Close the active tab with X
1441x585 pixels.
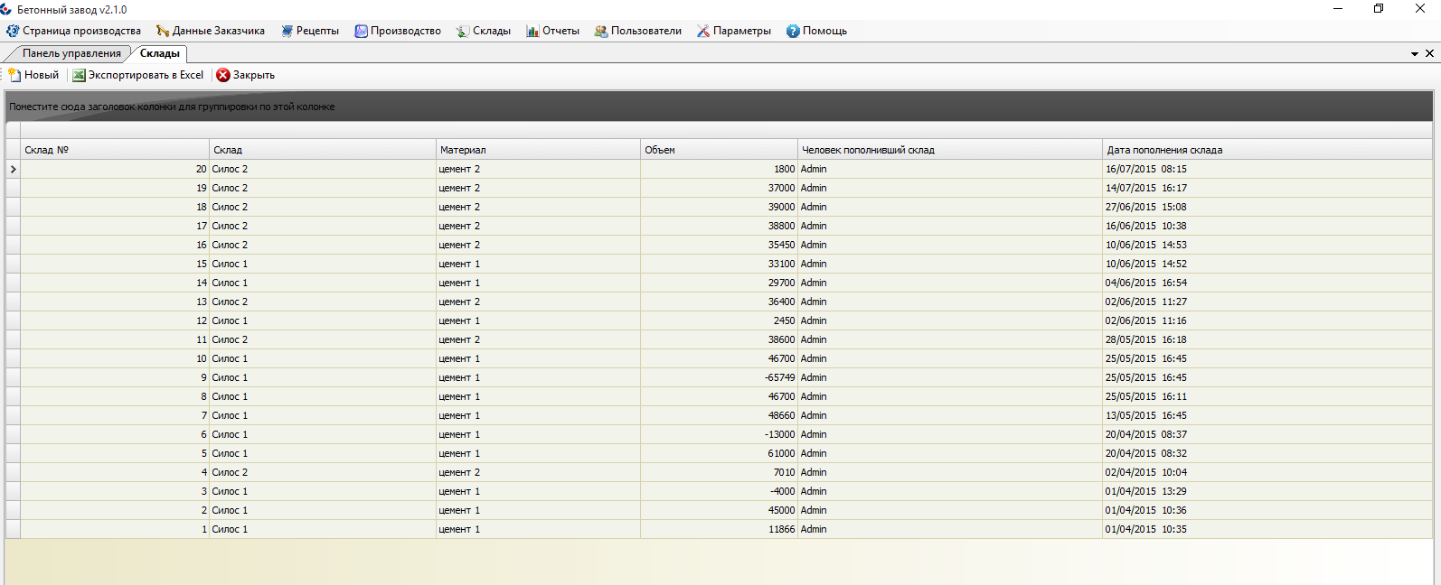(1429, 53)
